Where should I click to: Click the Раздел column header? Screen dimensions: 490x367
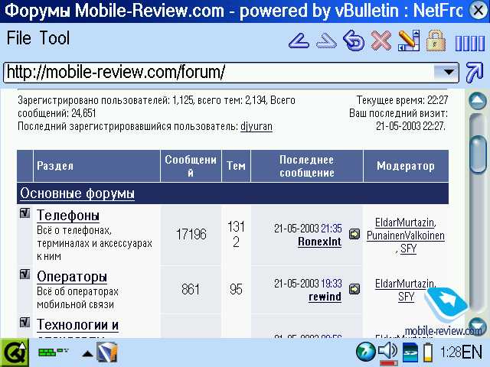(96, 166)
